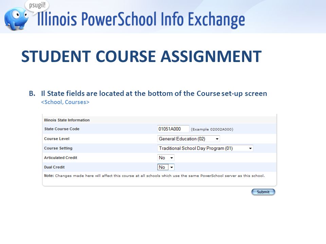The width and height of the screenshot is (326, 244).
Task: Click the 'Illinois State Information' section header
Action: pos(67,120)
